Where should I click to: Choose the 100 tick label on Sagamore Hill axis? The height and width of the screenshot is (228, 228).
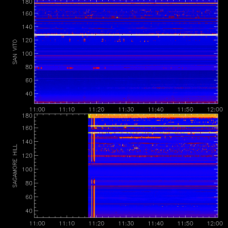(27, 169)
